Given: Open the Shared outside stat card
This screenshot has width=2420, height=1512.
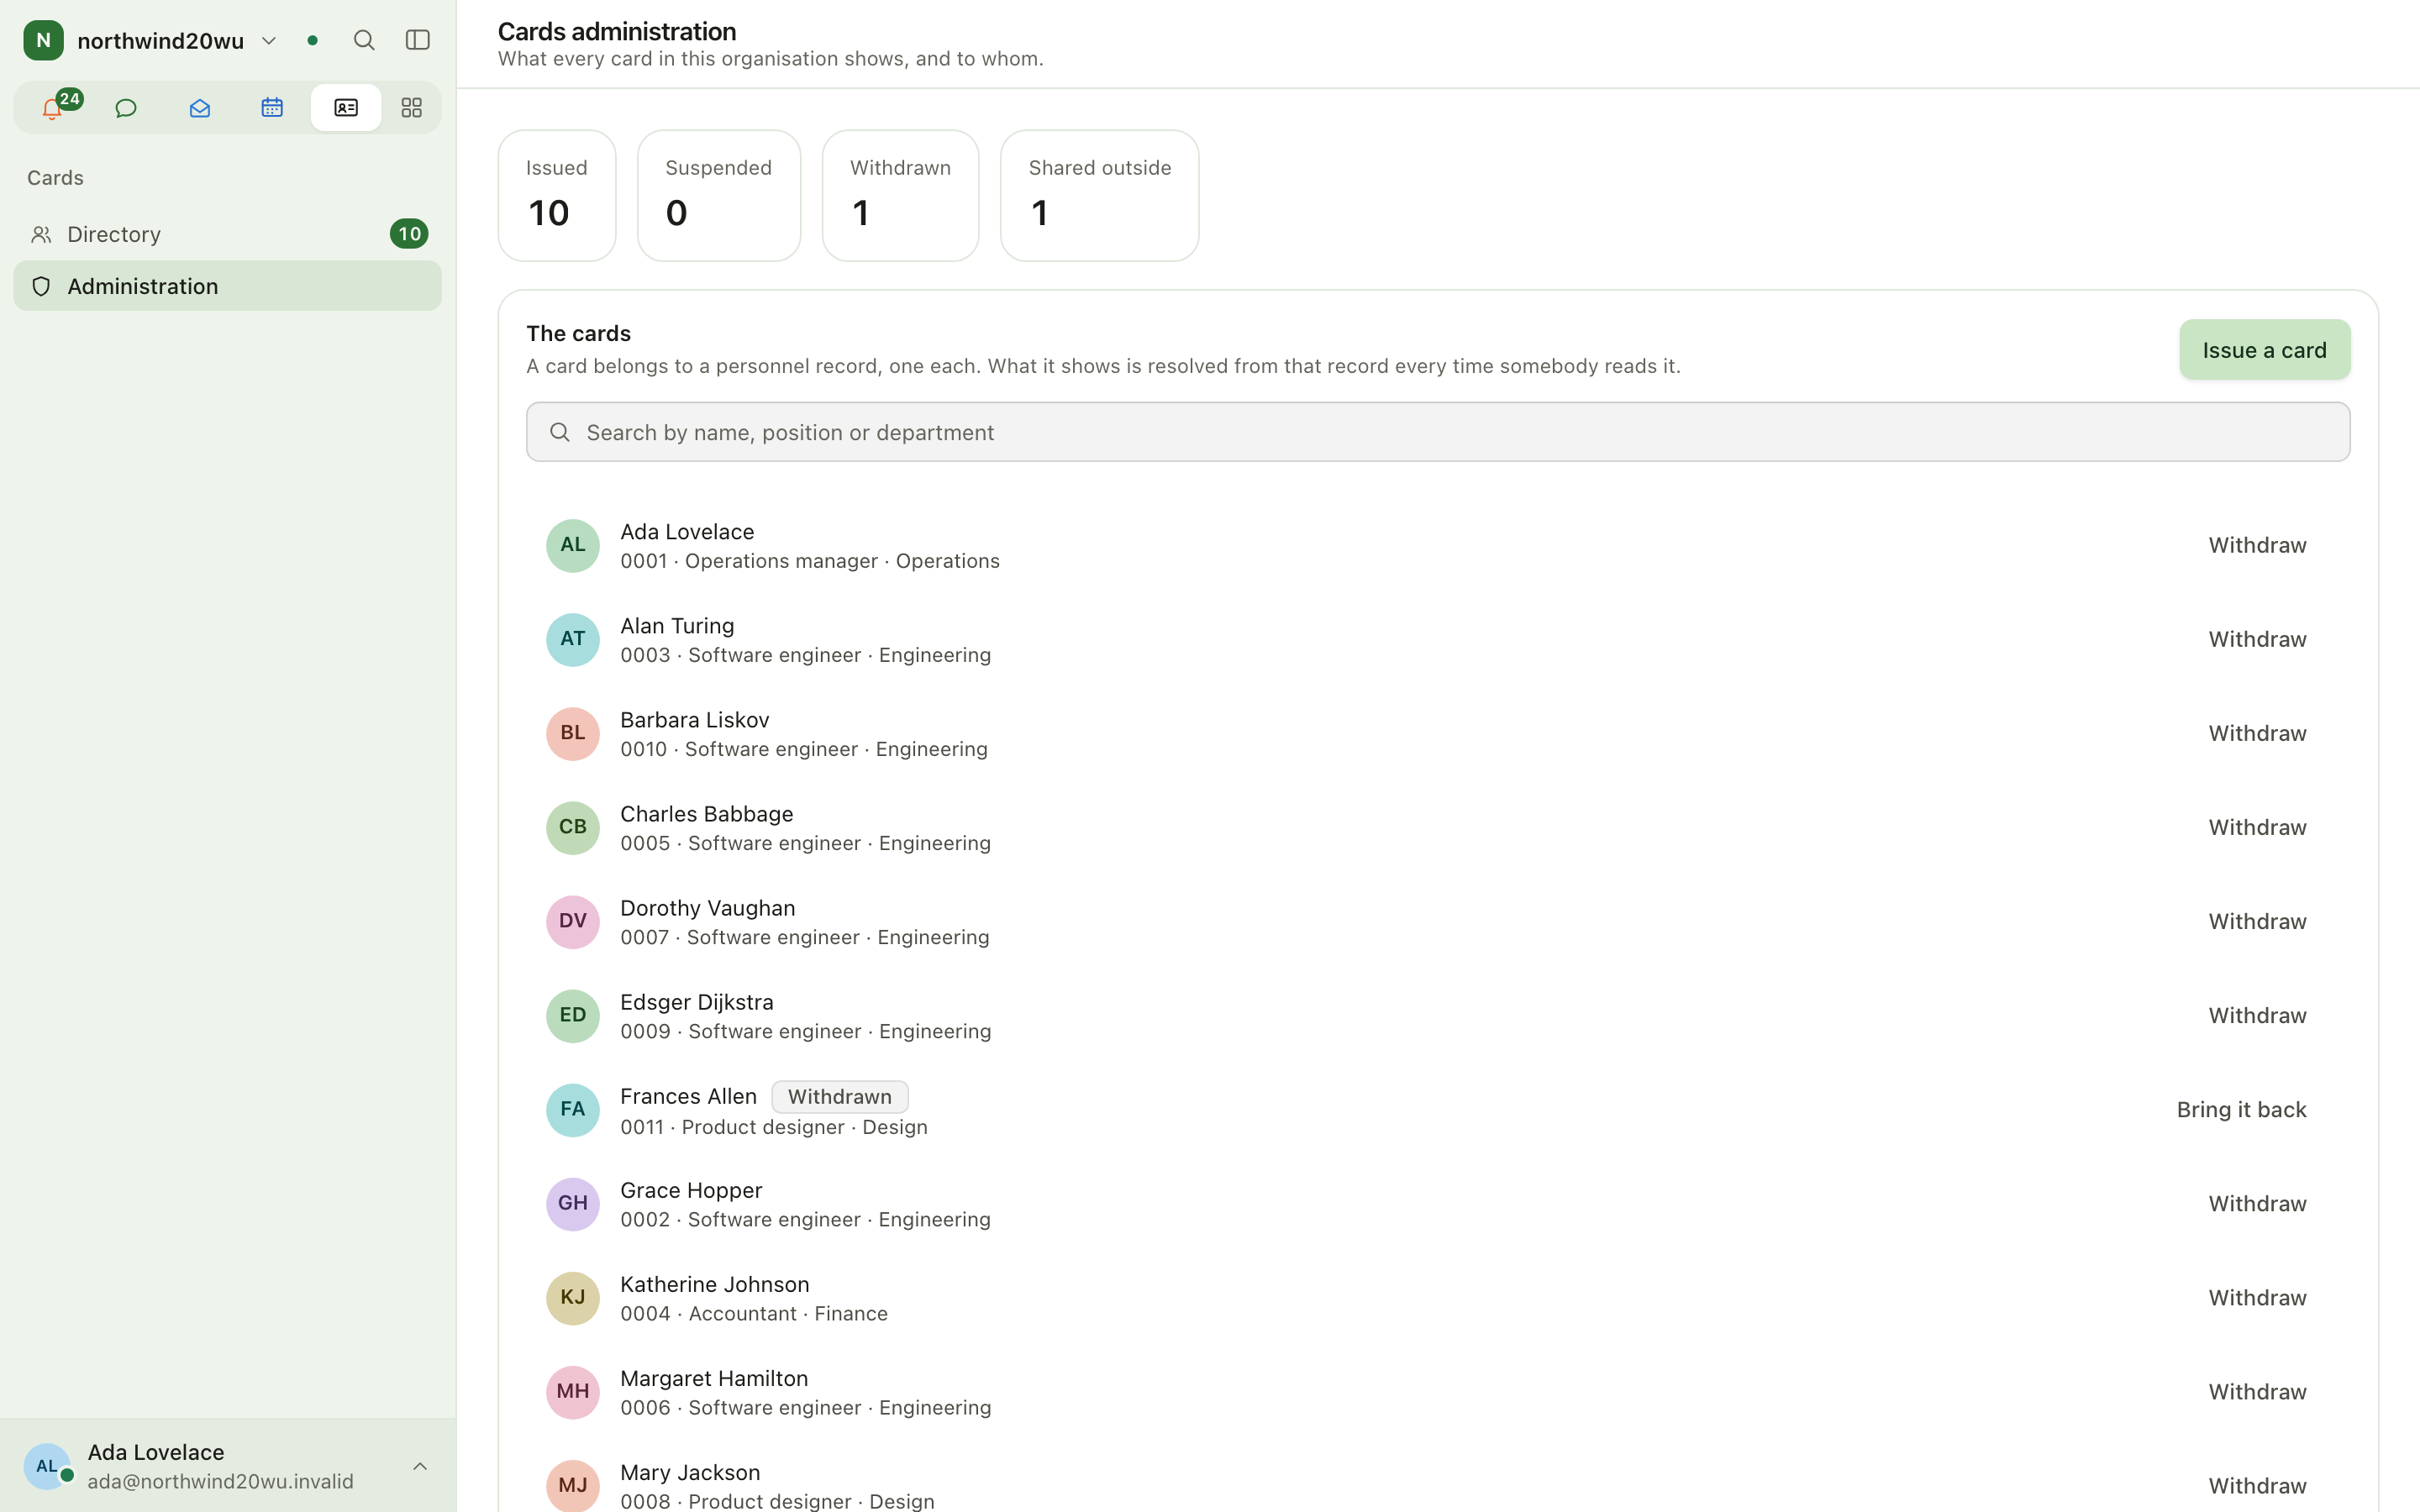Looking at the screenshot, I should click(1099, 196).
